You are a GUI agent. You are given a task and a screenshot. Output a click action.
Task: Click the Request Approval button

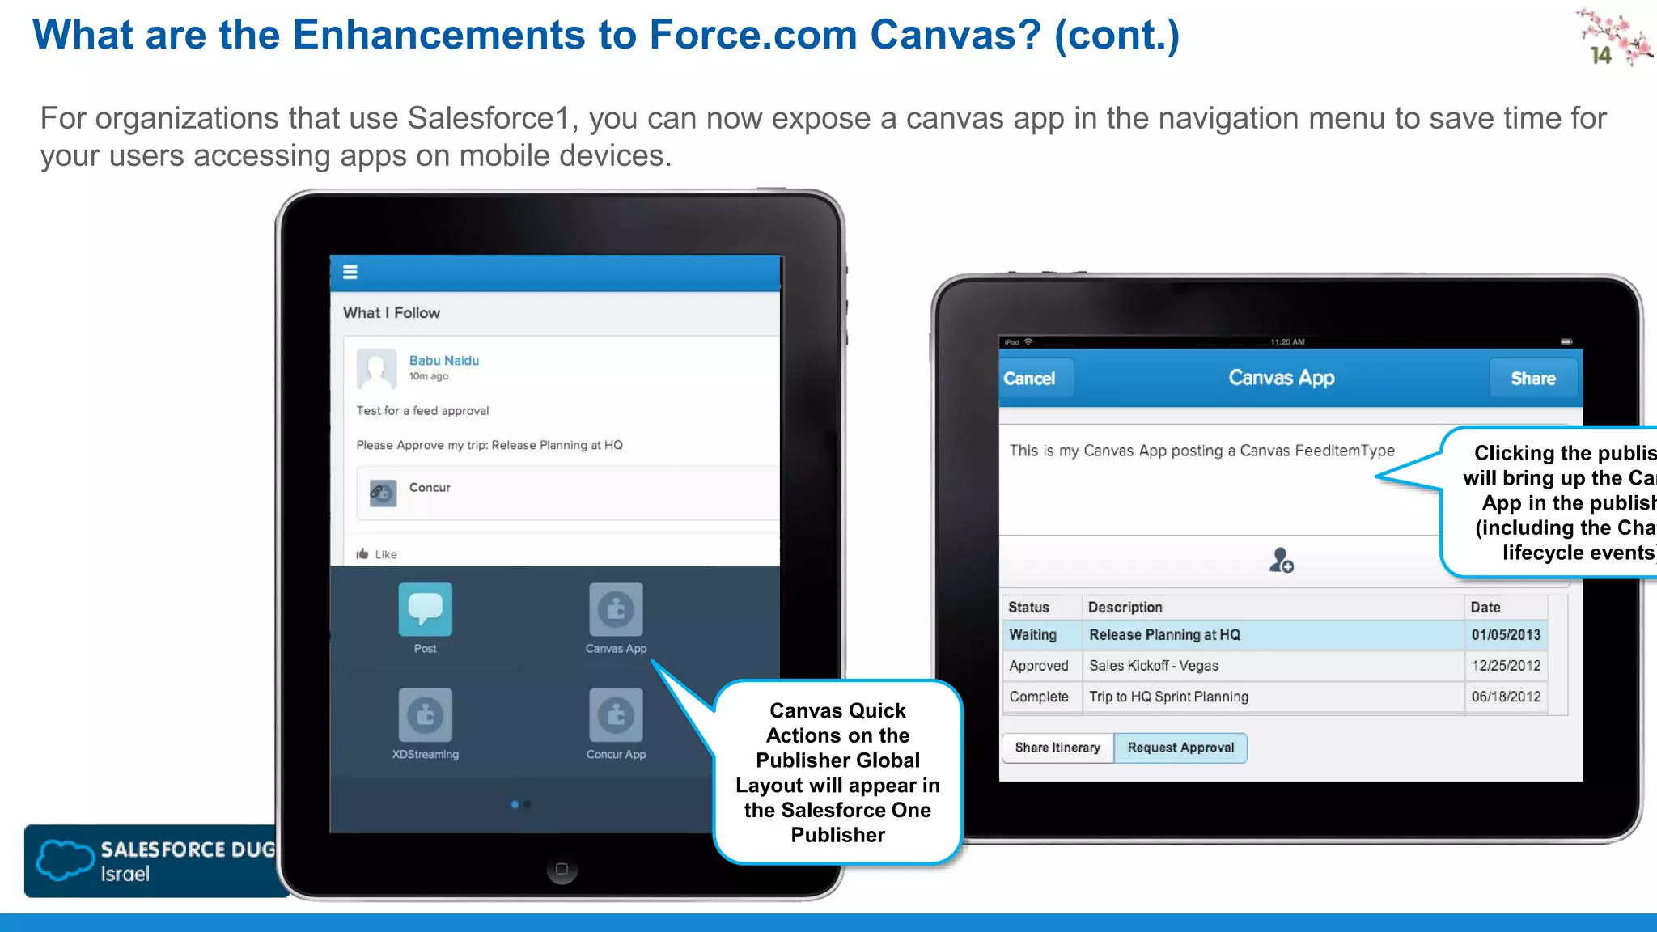tap(1180, 748)
